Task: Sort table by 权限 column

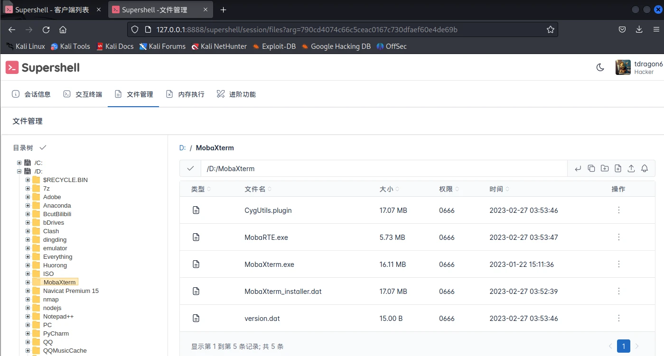Action: tap(449, 189)
